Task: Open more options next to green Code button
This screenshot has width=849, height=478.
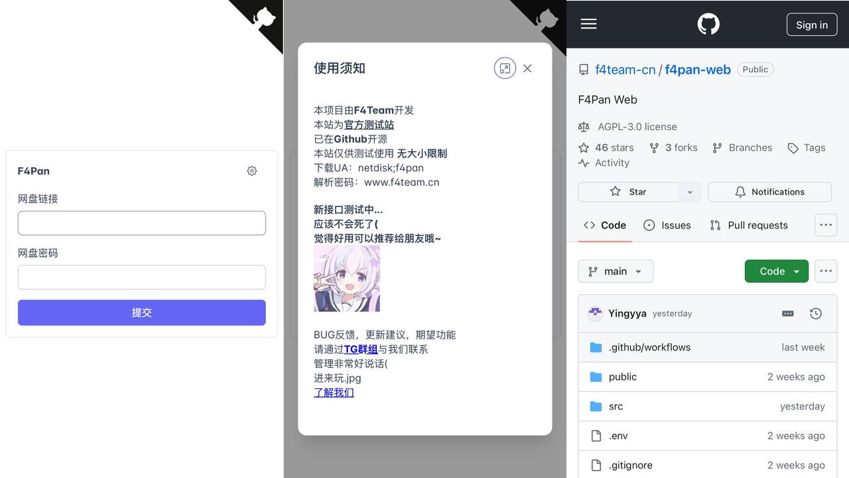Action: [826, 271]
